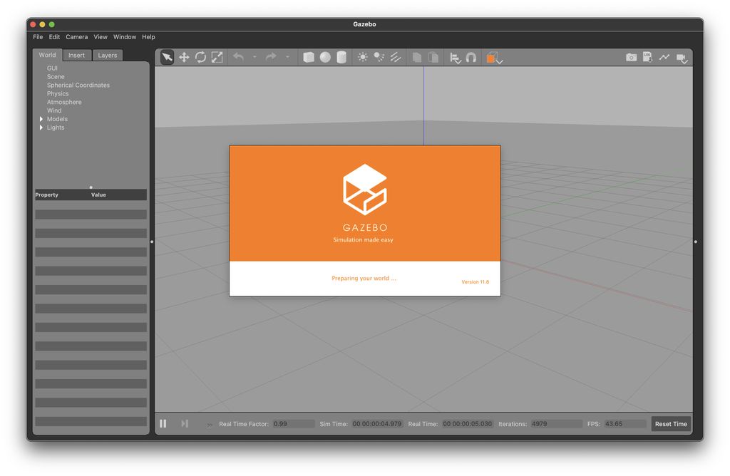This screenshot has width=730, height=476.
Task: Add a directional light
Action: [x=395, y=57]
